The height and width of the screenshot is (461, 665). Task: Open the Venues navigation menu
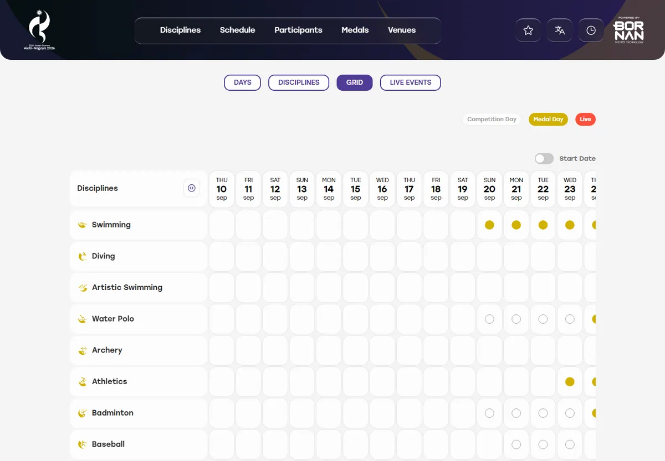(x=402, y=30)
